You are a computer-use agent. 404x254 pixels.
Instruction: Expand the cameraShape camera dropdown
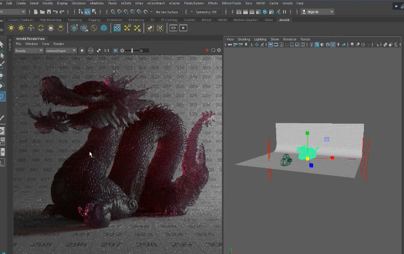click(x=60, y=50)
